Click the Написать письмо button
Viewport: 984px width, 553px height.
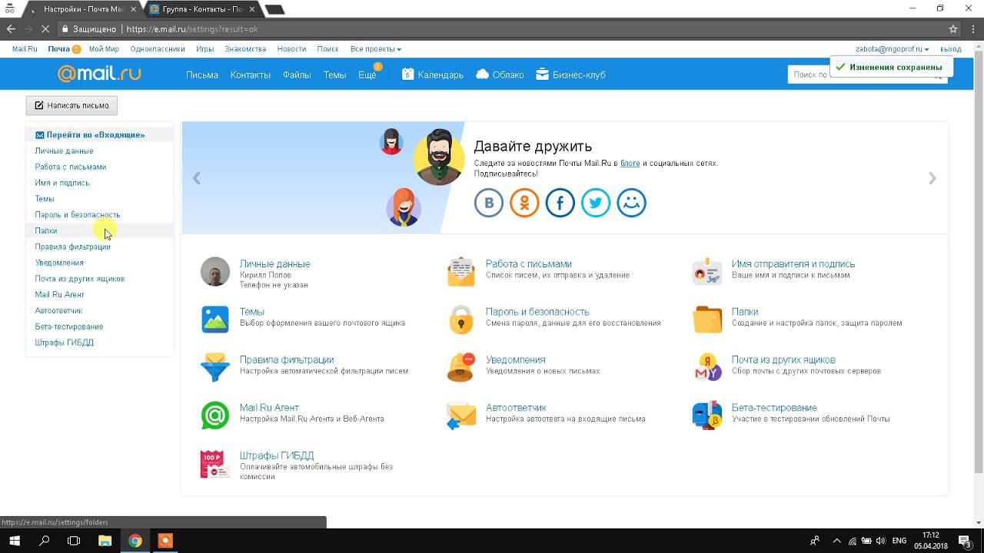(x=71, y=105)
